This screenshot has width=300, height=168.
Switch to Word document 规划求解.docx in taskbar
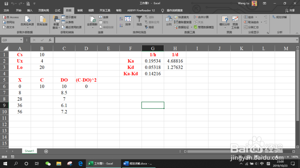[138, 164]
